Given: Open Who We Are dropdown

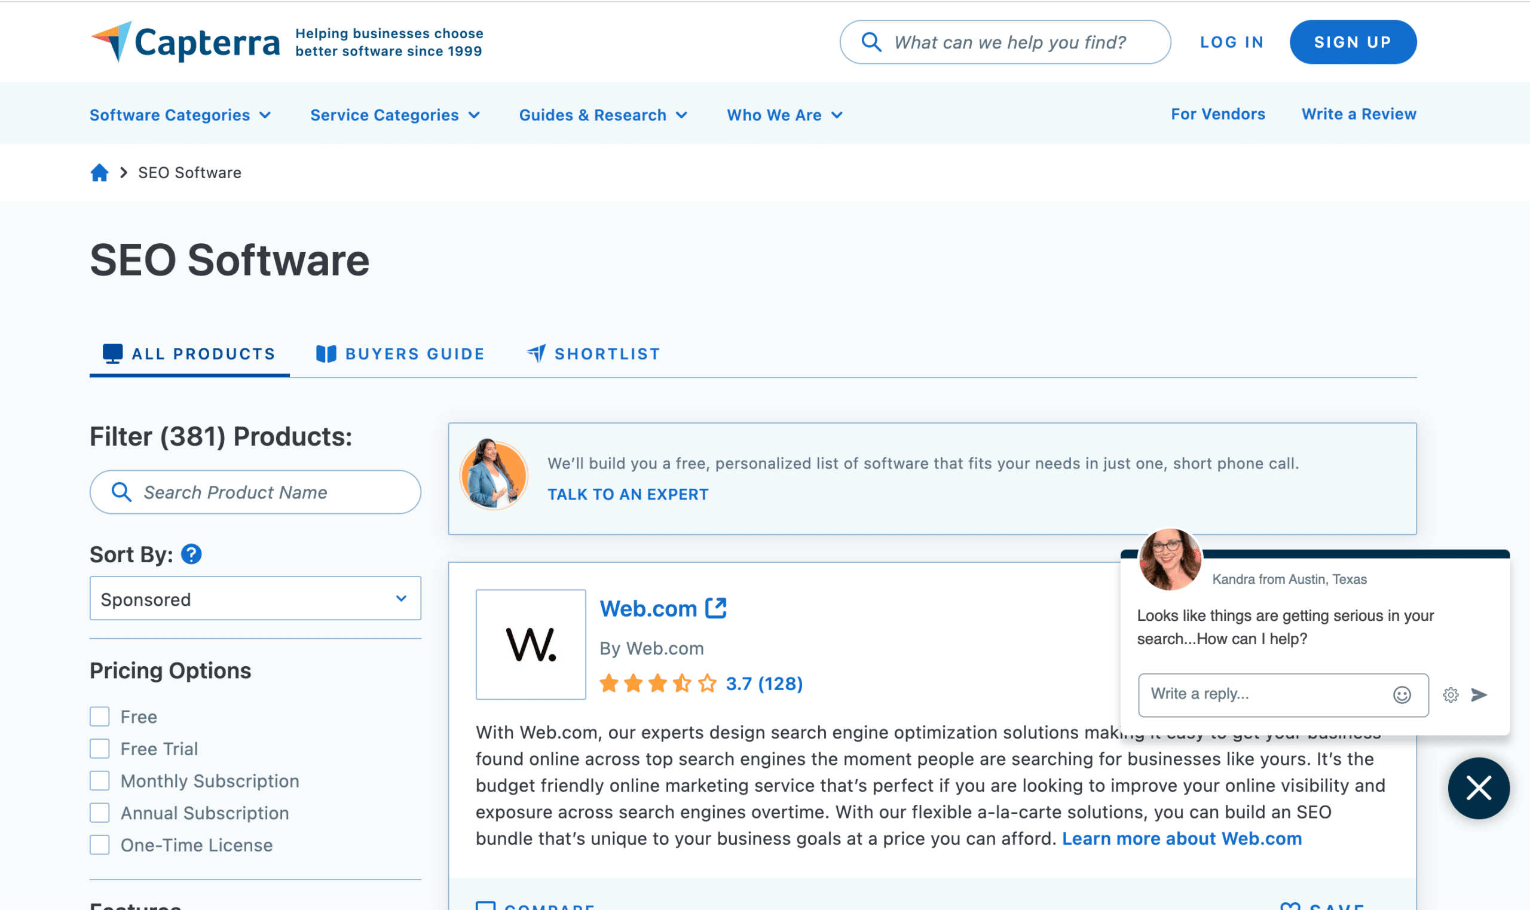Looking at the screenshot, I should pyautogui.click(x=785, y=115).
